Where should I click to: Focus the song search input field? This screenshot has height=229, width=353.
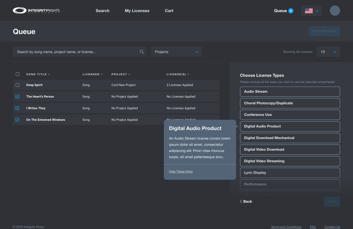tap(80, 52)
